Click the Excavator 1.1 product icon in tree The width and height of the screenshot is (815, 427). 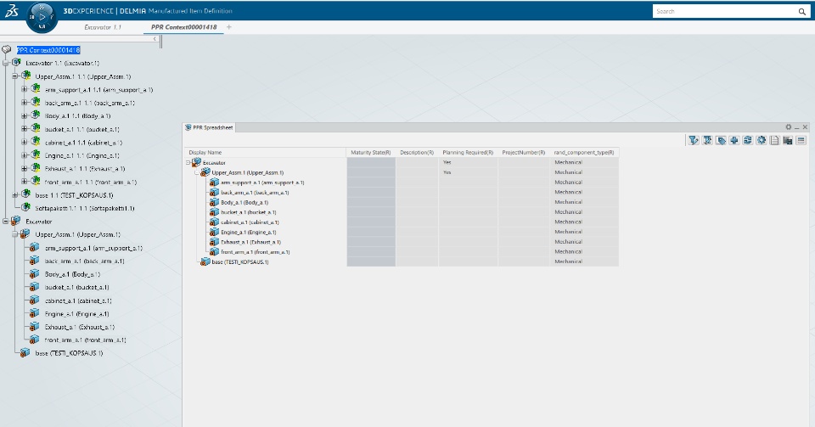(x=17, y=62)
